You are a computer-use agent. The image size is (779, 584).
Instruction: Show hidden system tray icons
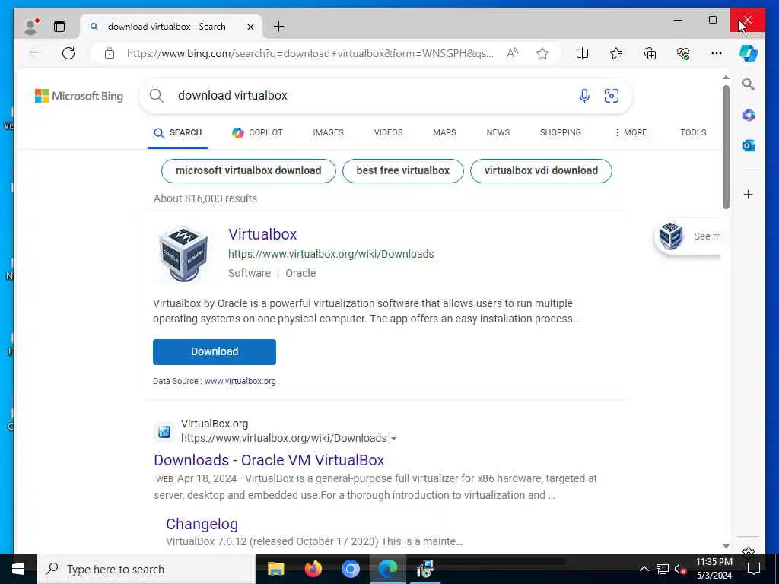[644, 569]
